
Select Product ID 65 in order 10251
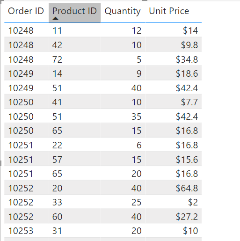[x=74, y=174]
